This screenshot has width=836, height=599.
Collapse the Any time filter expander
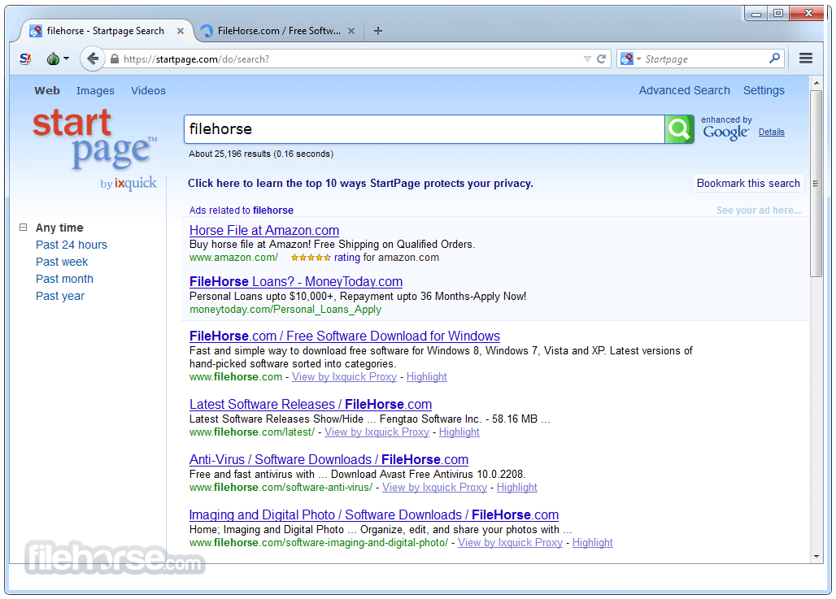[23, 228]
